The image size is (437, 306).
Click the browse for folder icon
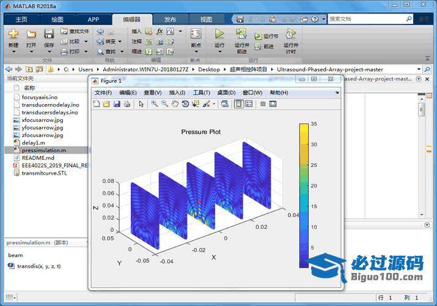pos(39,69)
